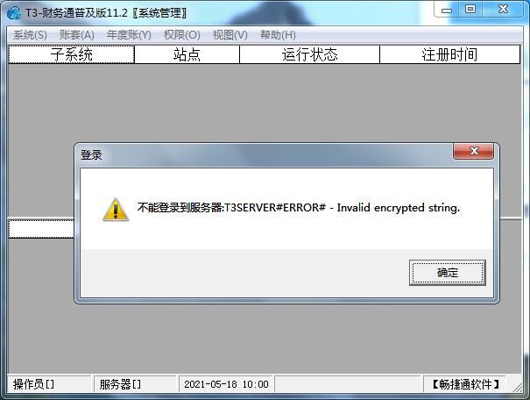The image size is (530, 400).
Task: Click the 注册时间 column header
Action: [449, 54]
